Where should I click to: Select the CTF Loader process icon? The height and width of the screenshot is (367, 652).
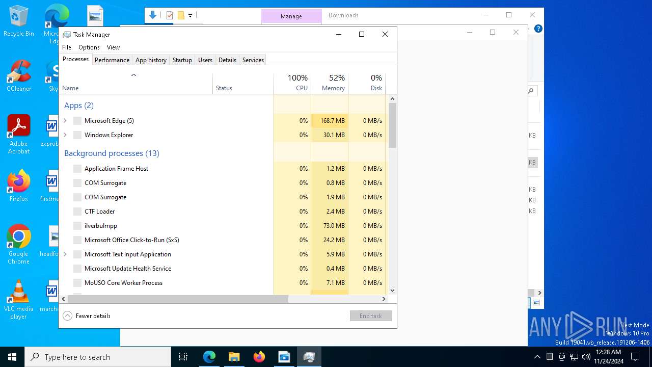point(77,212)
